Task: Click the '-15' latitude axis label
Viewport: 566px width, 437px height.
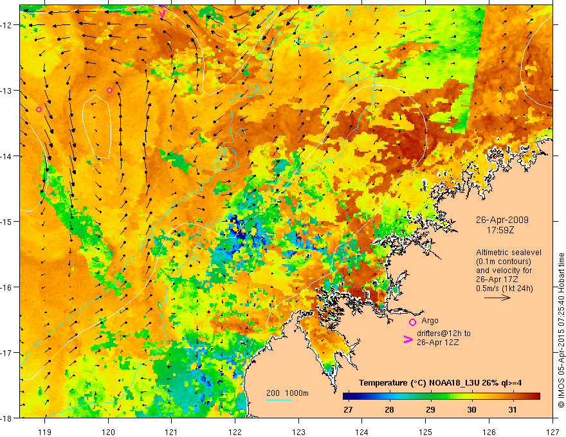Action: (x=7, y=221)
